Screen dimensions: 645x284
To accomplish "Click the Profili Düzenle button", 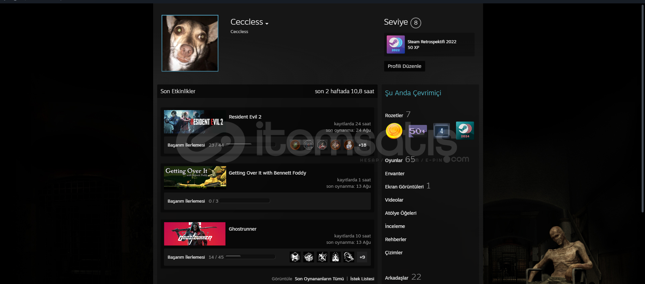I will 404,66.
